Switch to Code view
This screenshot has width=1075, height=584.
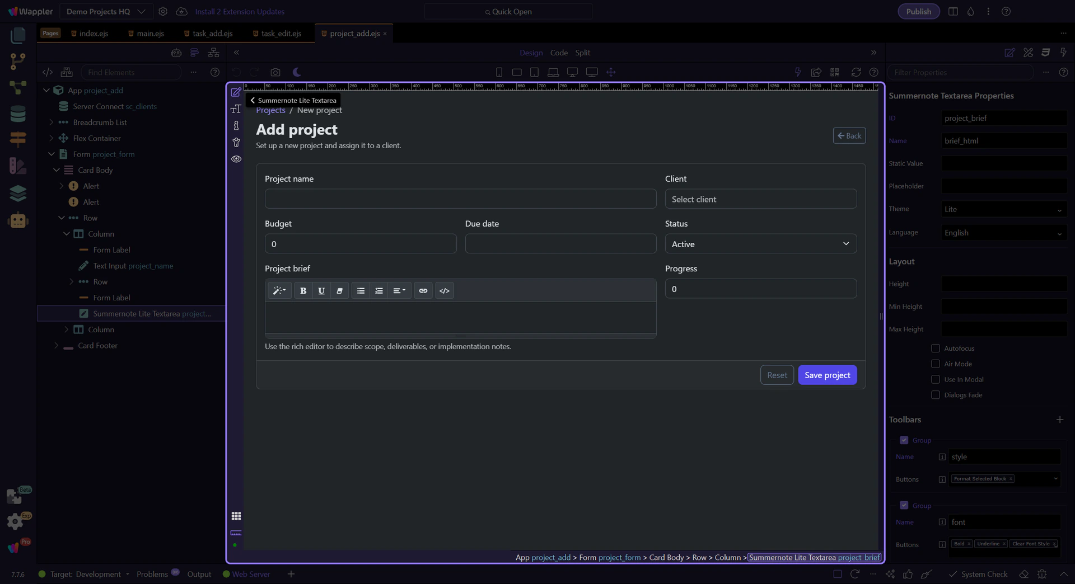(559, 53)
